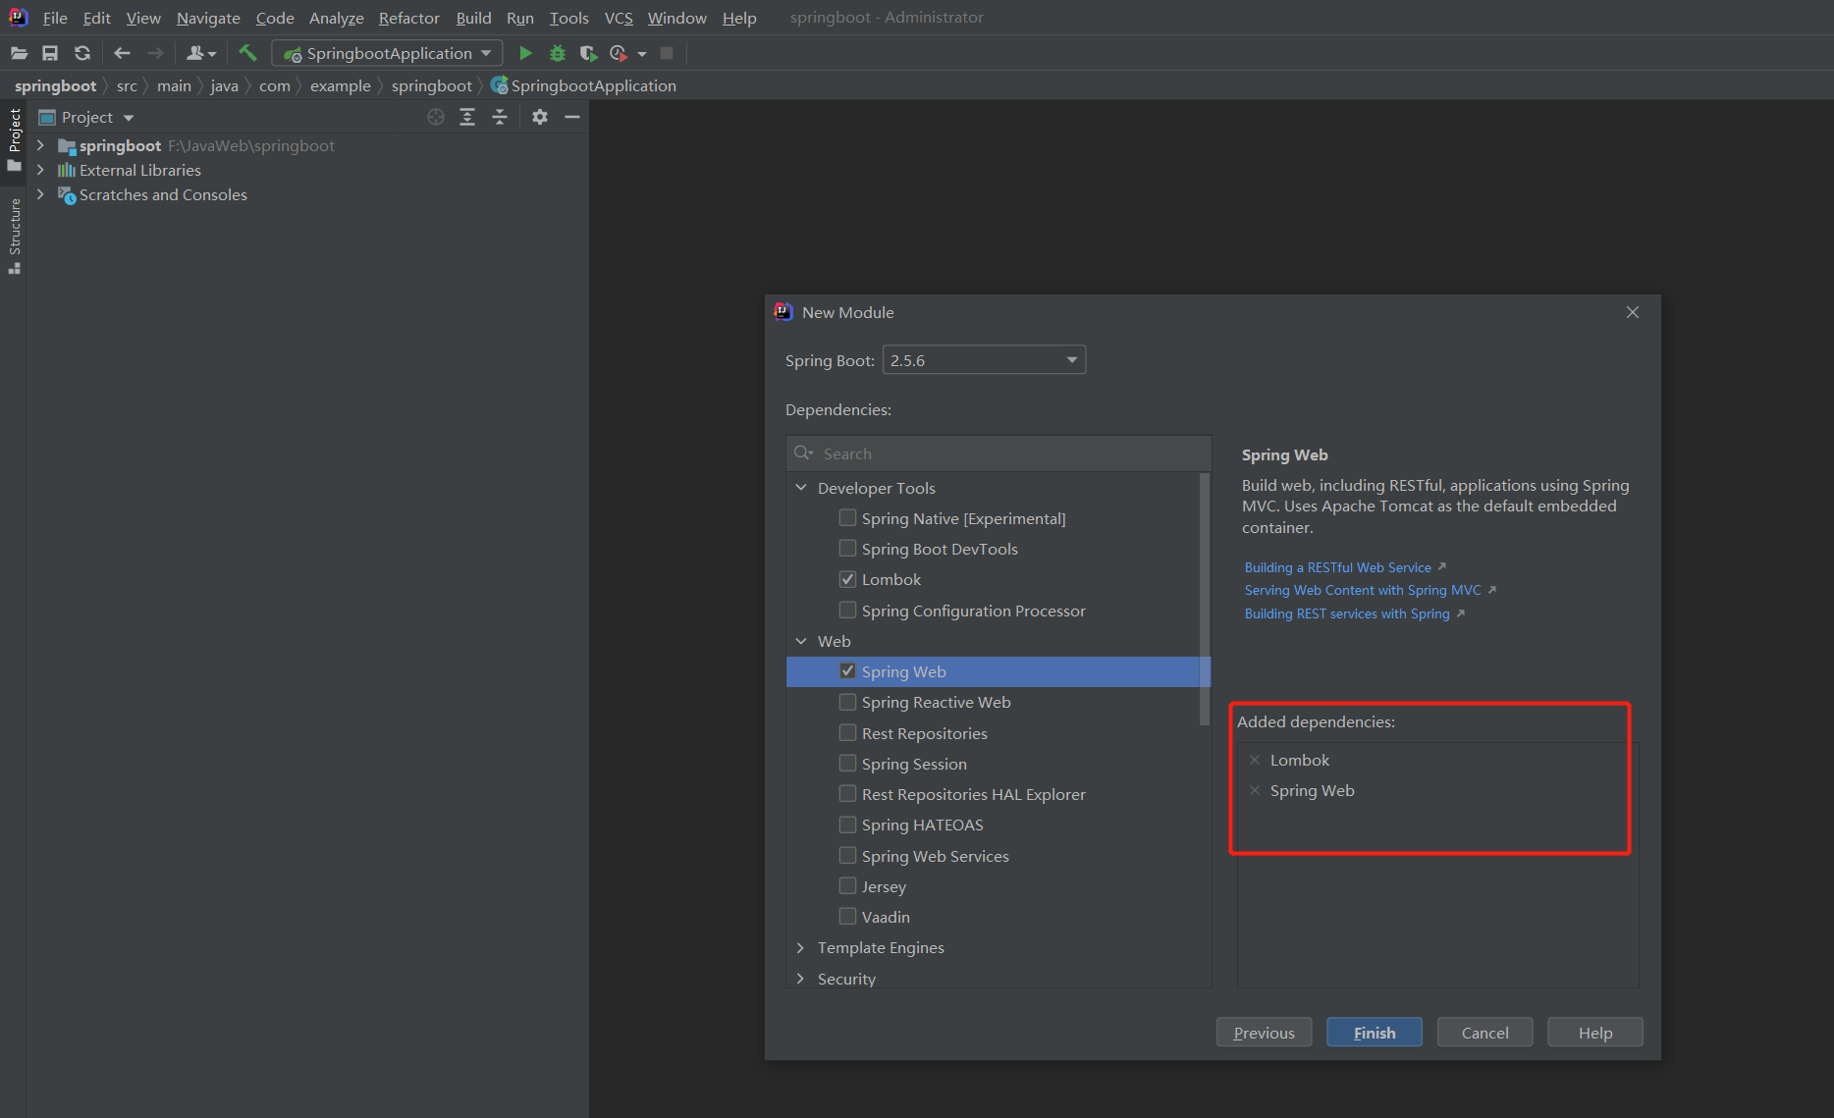Click the Back navigation arrow icon

click(122, 53)
